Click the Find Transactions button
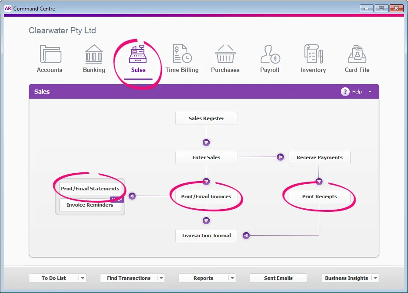This screenshot has width=408, height=293. [x=129, y=278]
